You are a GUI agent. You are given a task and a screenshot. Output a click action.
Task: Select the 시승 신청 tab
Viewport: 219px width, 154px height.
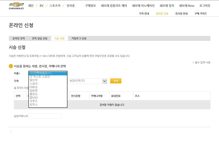[x=59, y=38]
